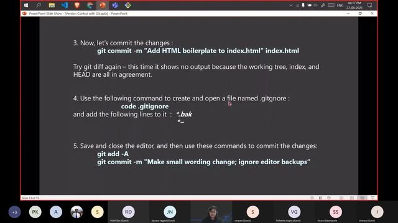Open the Edge browser taskbar icon
Screen dimensions: 398x223
click(x=90, y=5)
